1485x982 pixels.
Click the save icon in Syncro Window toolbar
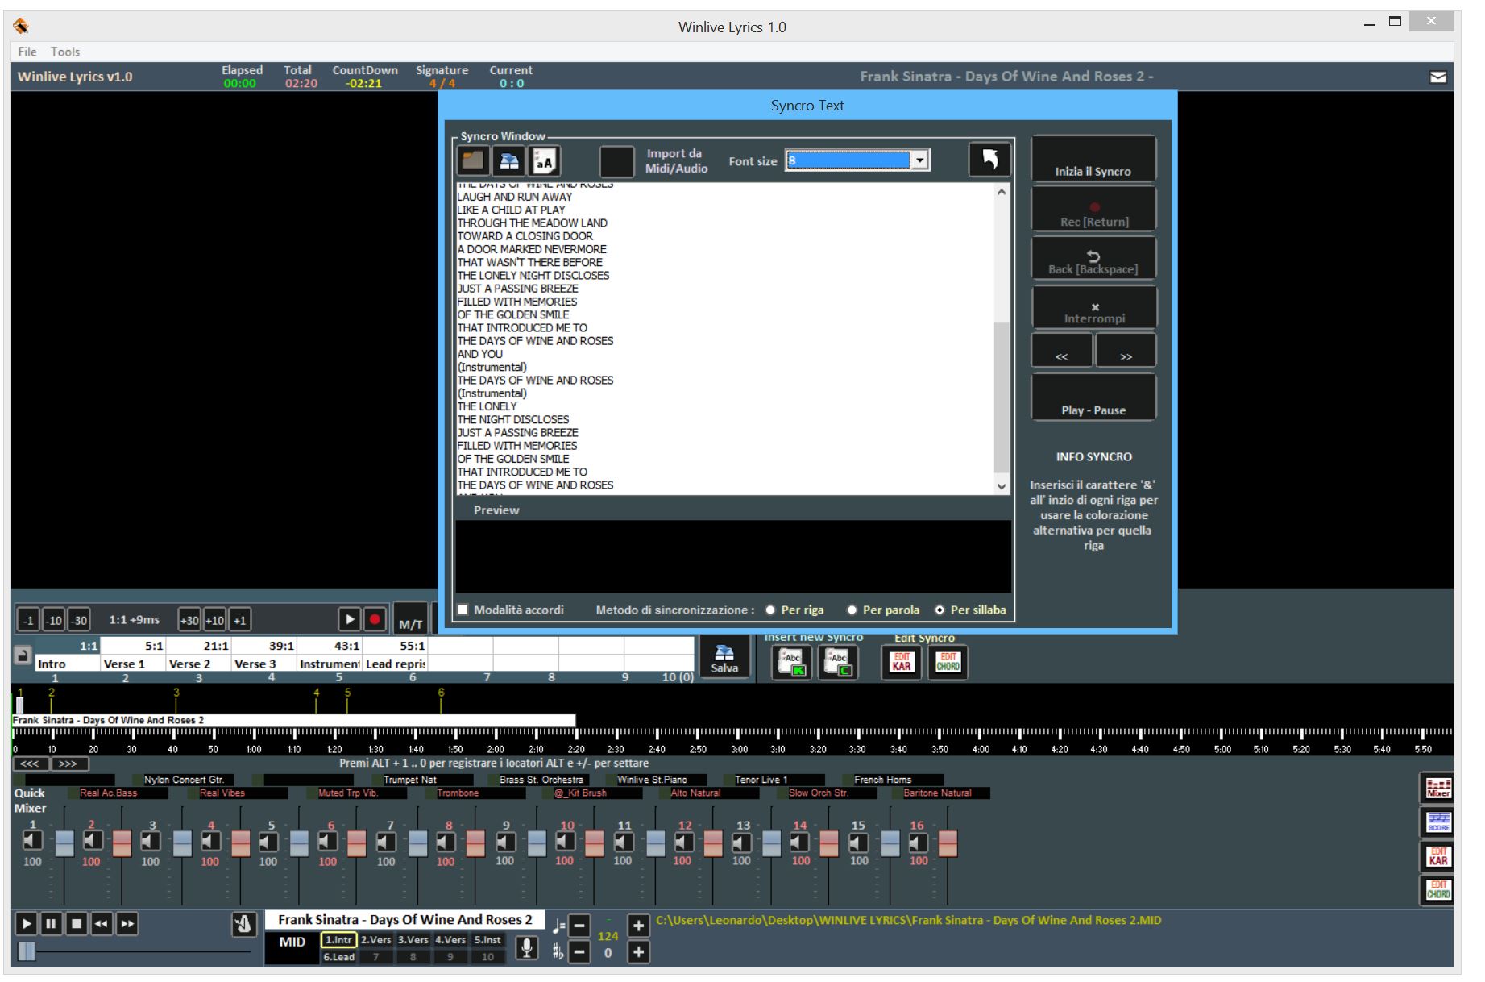pyautogui.click(x=508, y=160)
